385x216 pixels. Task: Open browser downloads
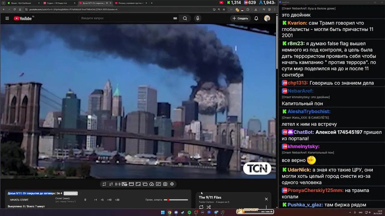click(x=256, y=9)
